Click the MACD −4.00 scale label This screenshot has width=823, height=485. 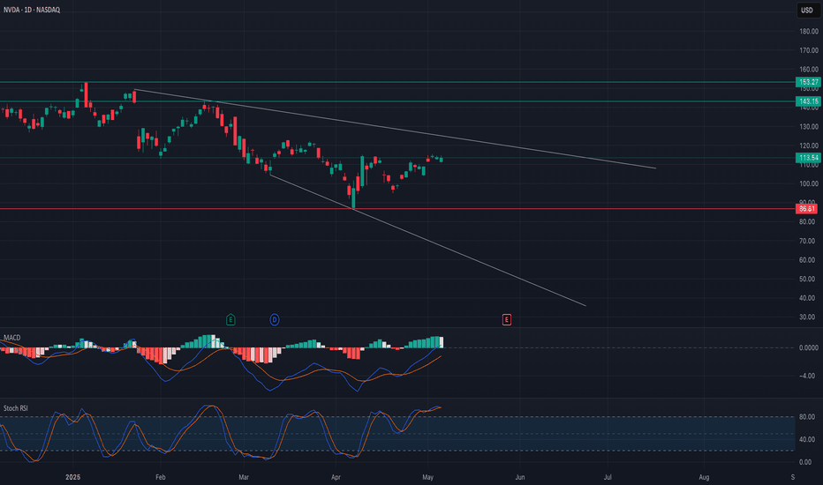click(x=807, y=376)
